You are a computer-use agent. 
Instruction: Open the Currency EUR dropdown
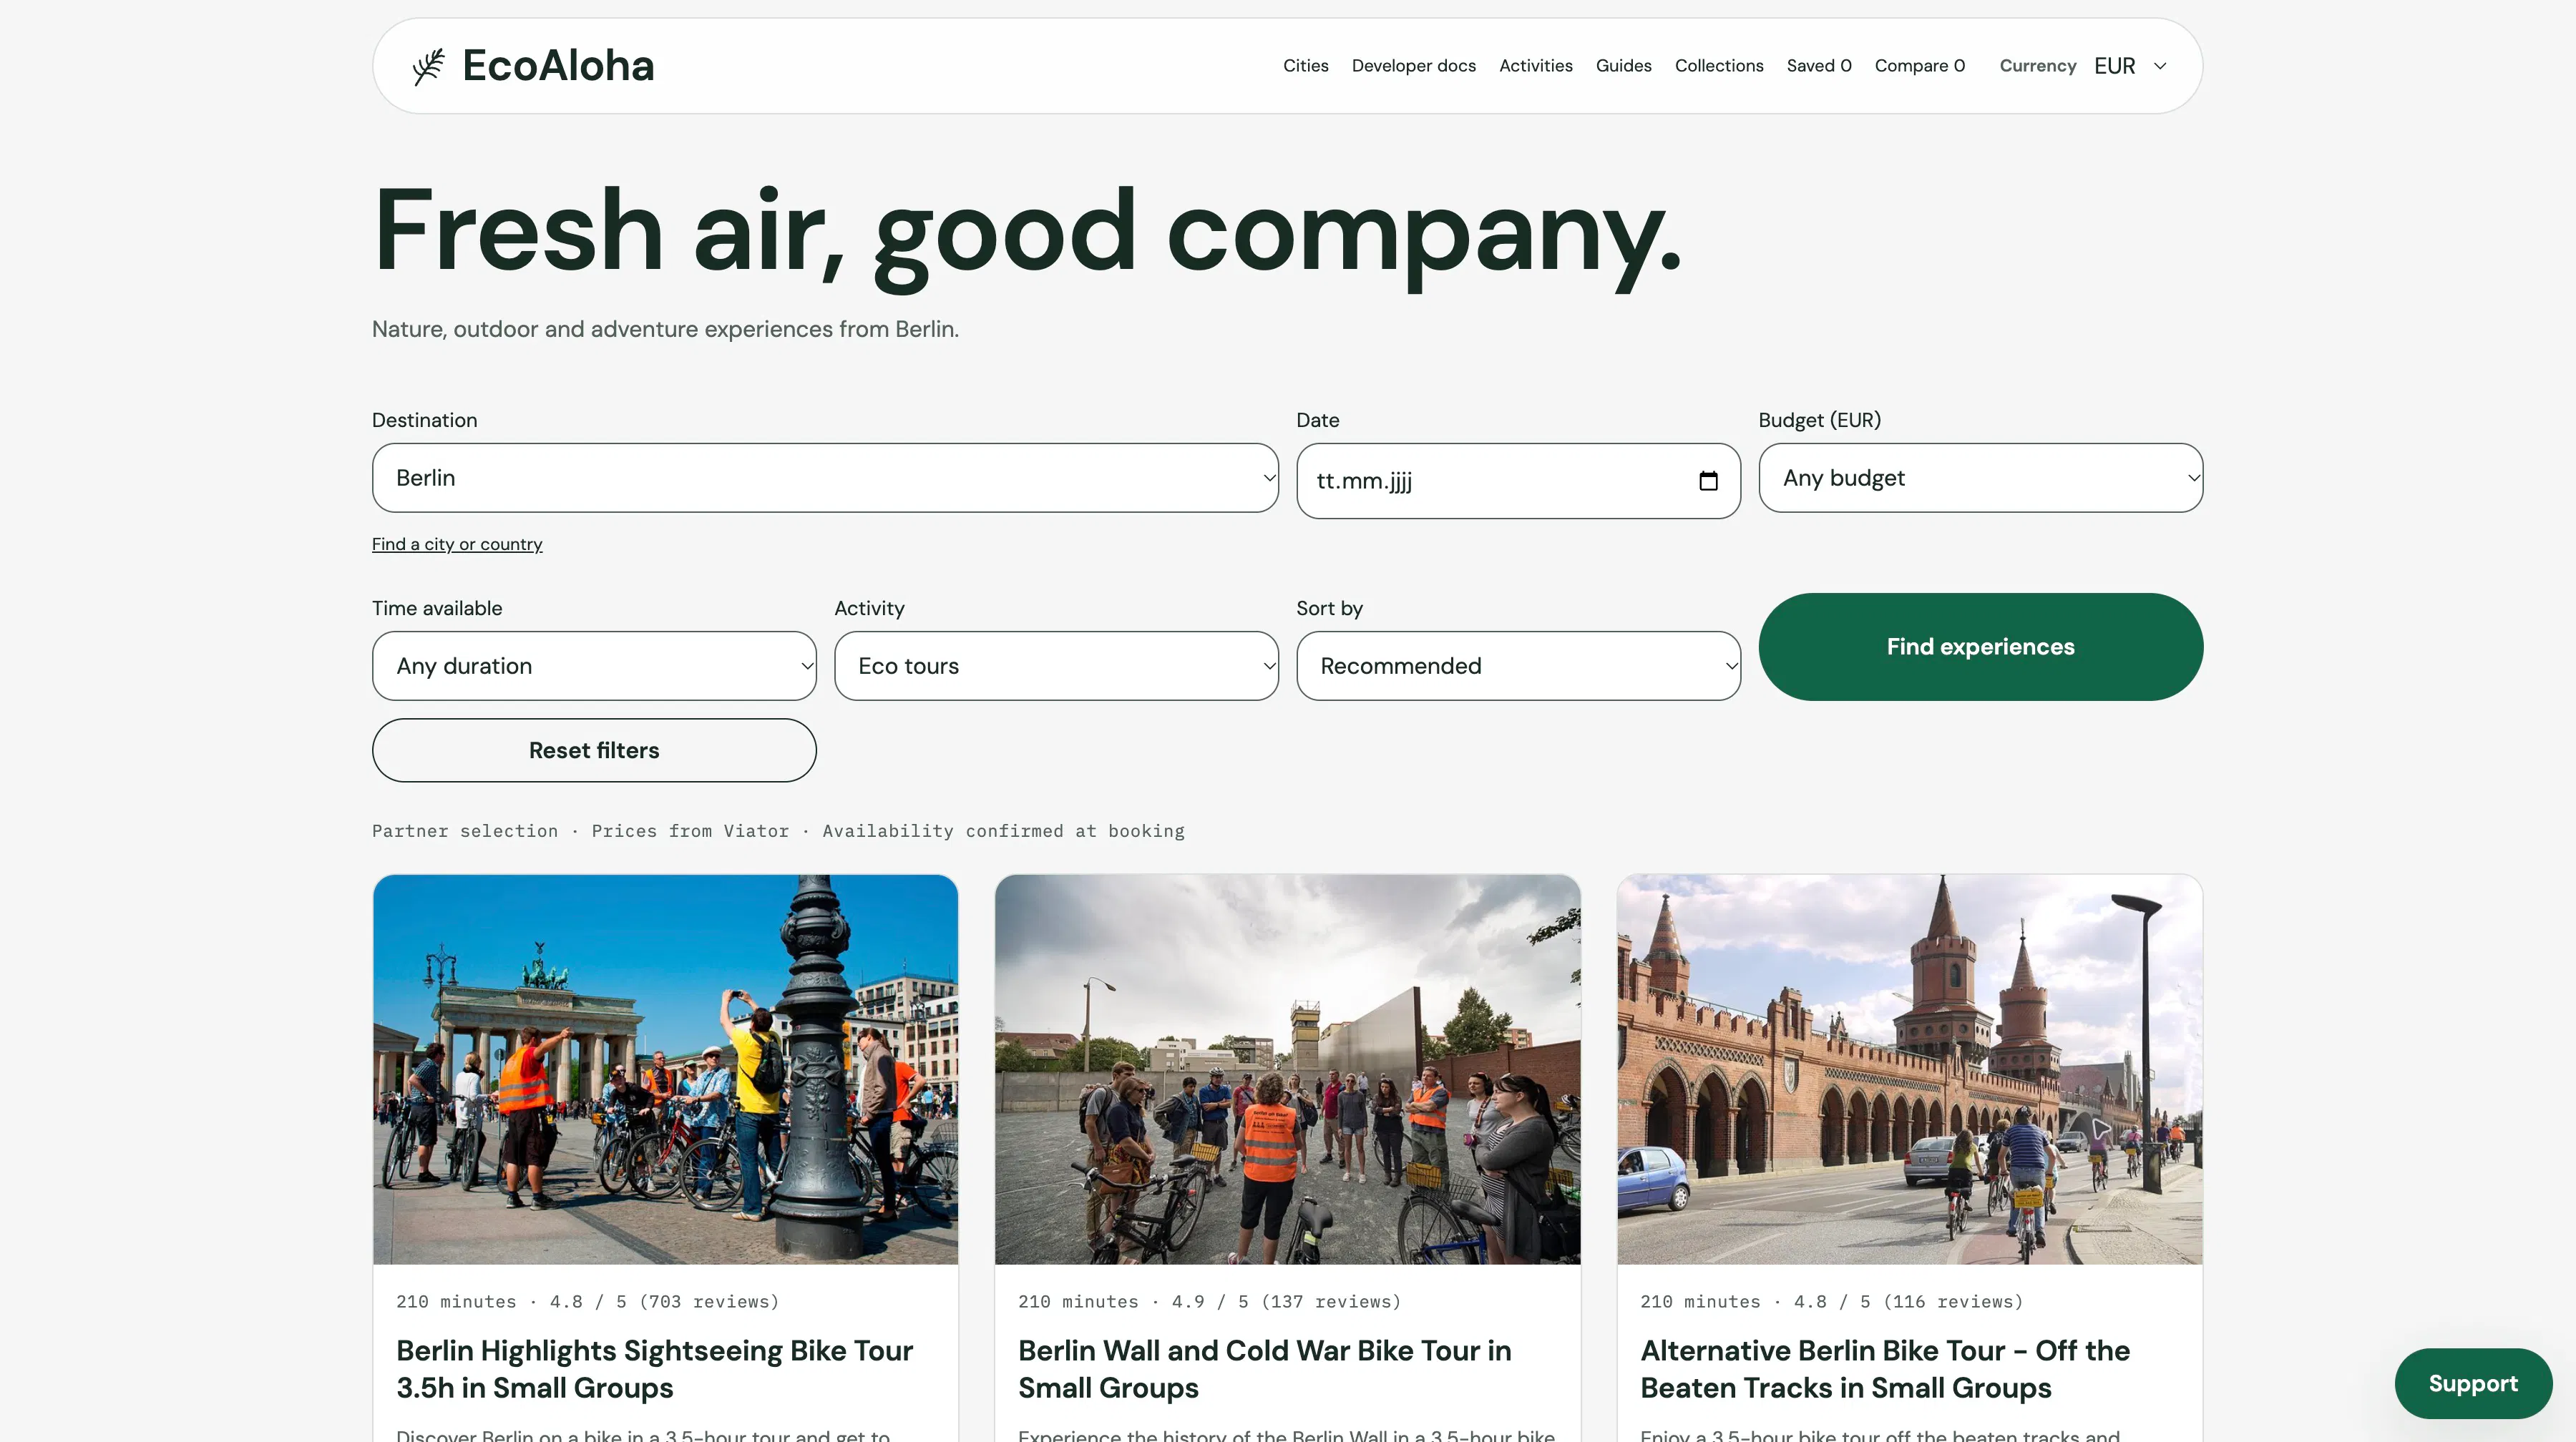[x=2131, y=66]
